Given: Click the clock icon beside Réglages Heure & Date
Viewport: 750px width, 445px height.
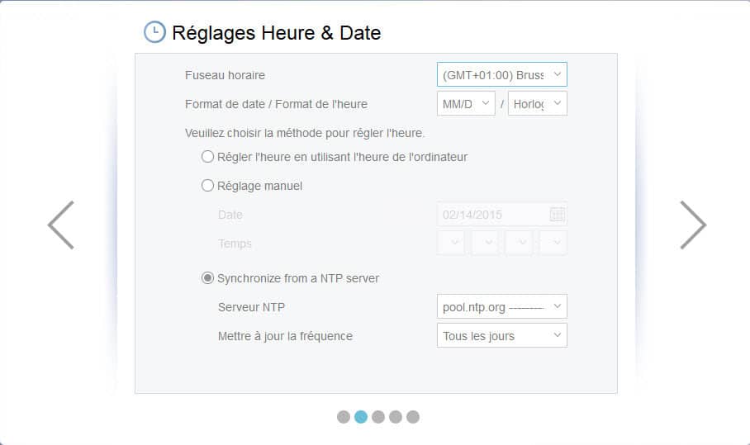Looking at the screenshot, I should tap(154, 32).
